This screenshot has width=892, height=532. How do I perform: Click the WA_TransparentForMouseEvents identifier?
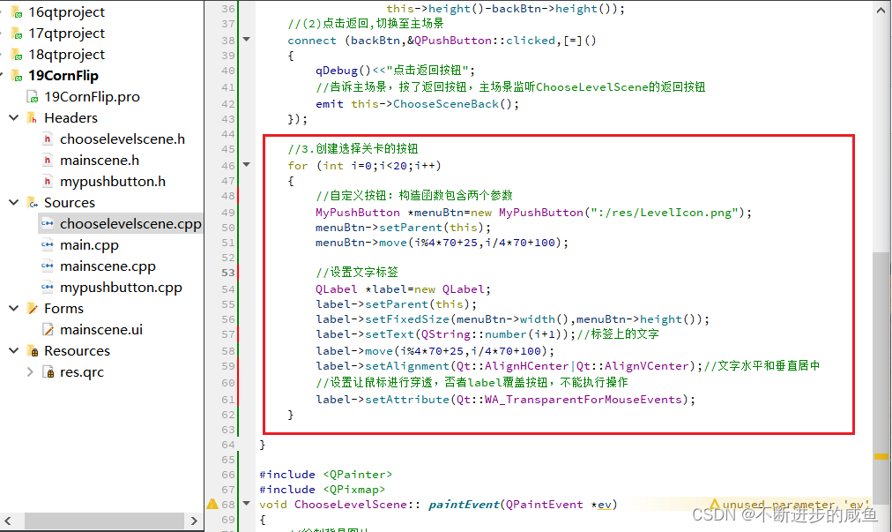[584, 400]
